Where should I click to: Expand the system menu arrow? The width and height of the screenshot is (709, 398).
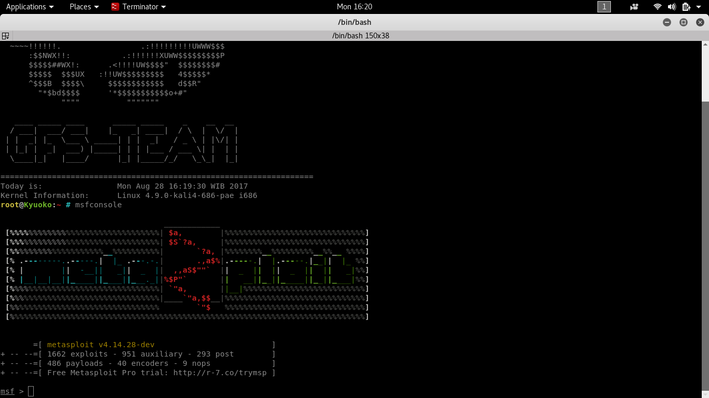699,7
